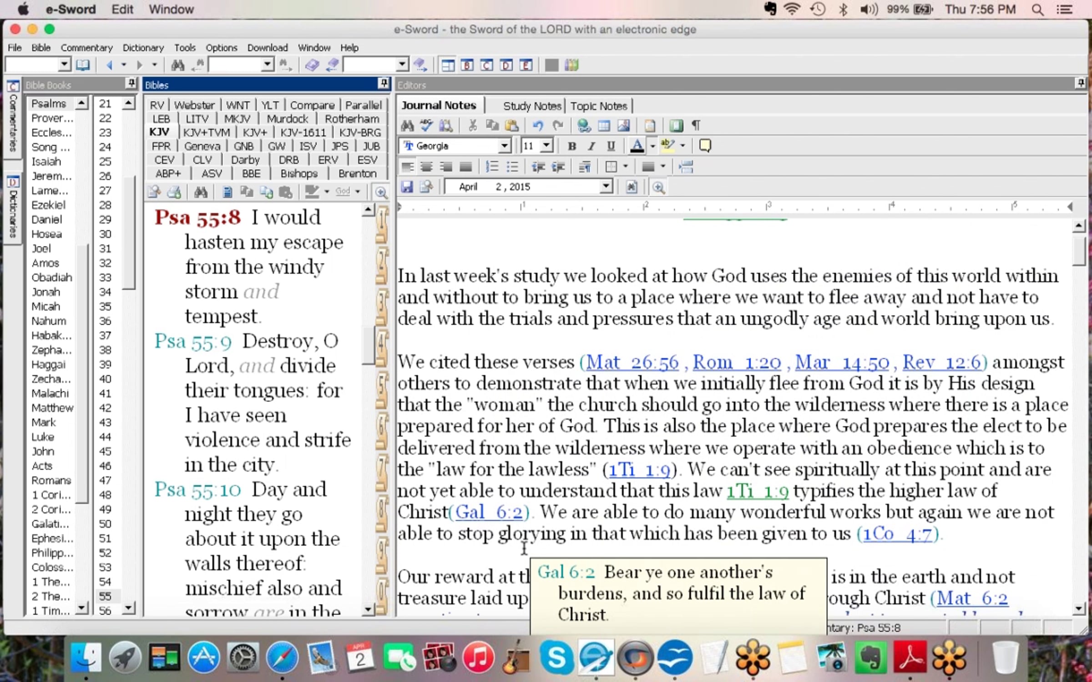Save the journal note with floppy icon
Viewport: 1092px width, 682px height.
[407, 187]
